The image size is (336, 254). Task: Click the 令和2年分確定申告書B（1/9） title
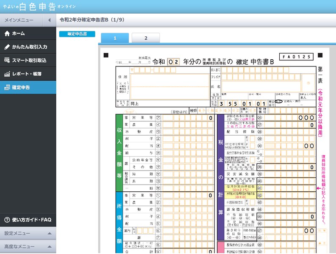(92, 20)
